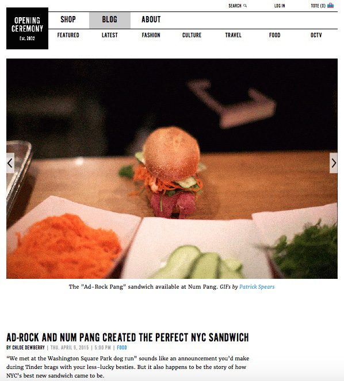Click the Log In link
The height and width of the screenshot is (381, 344).
(x=280, y=6)
